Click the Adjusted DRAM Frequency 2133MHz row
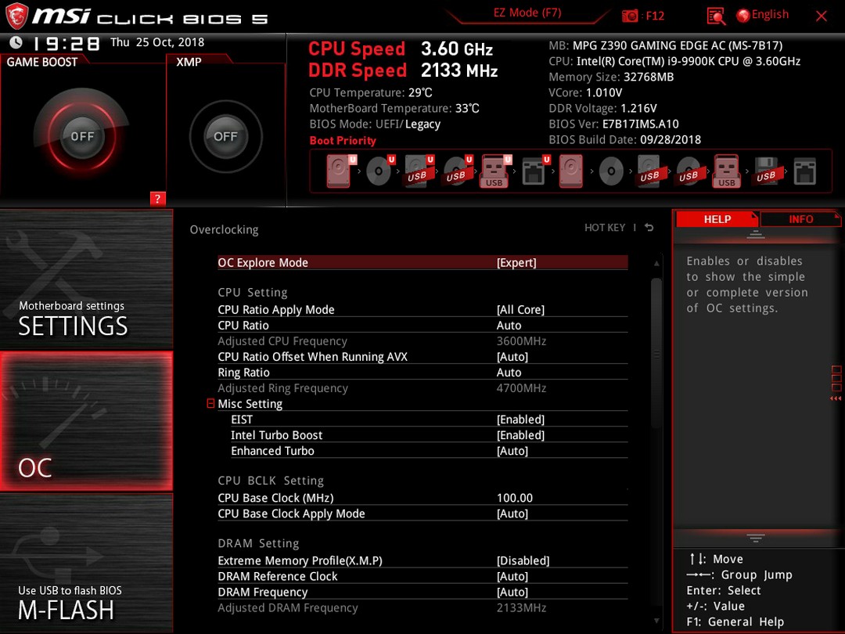This screenshot has width=845, height=634. [x=422, y=607]
